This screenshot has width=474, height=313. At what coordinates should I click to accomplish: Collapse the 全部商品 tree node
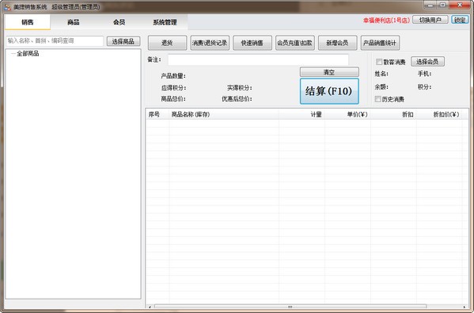click(13, 54)
